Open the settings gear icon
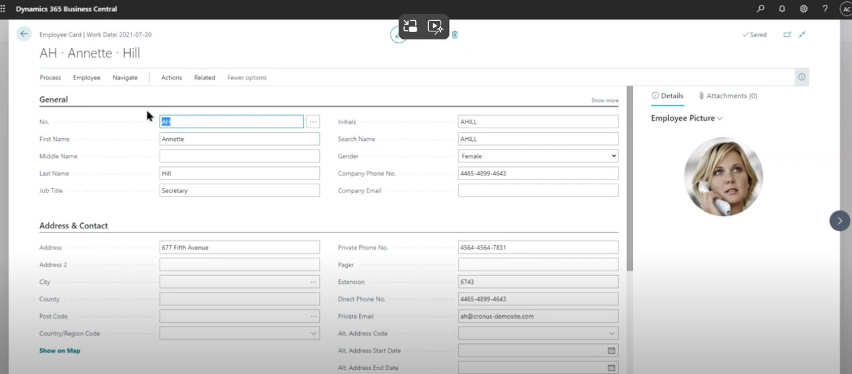Image resolution: width=852 pixels, height=374 pixels. pos(803,9)
